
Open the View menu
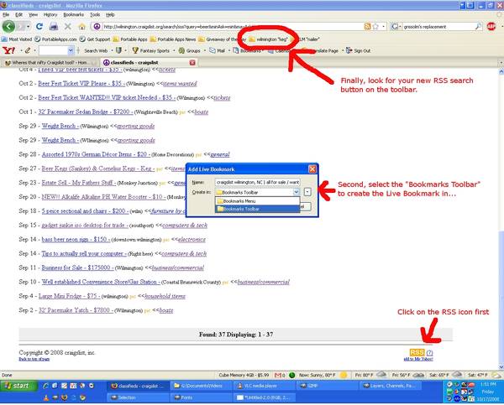click(x=33, y=15)
